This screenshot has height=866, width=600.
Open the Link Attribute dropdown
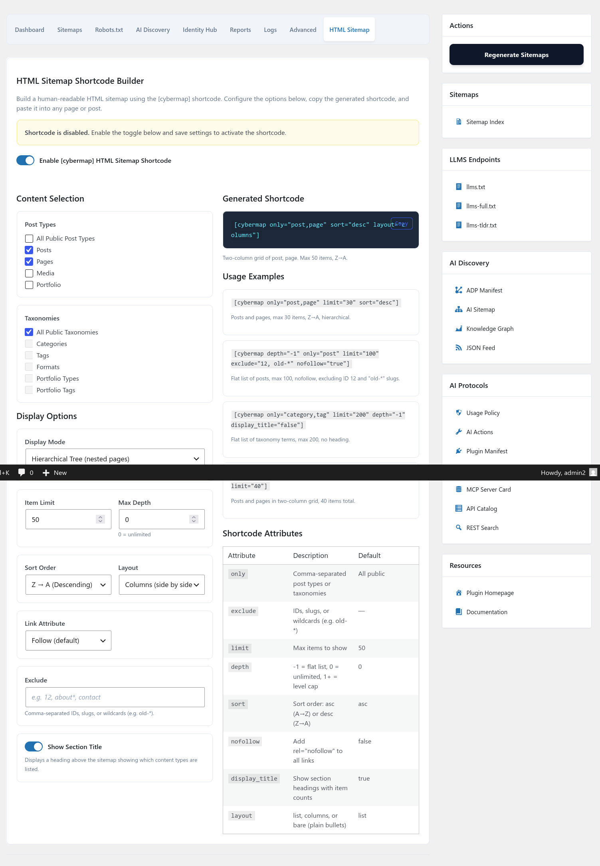pos(68,641)
